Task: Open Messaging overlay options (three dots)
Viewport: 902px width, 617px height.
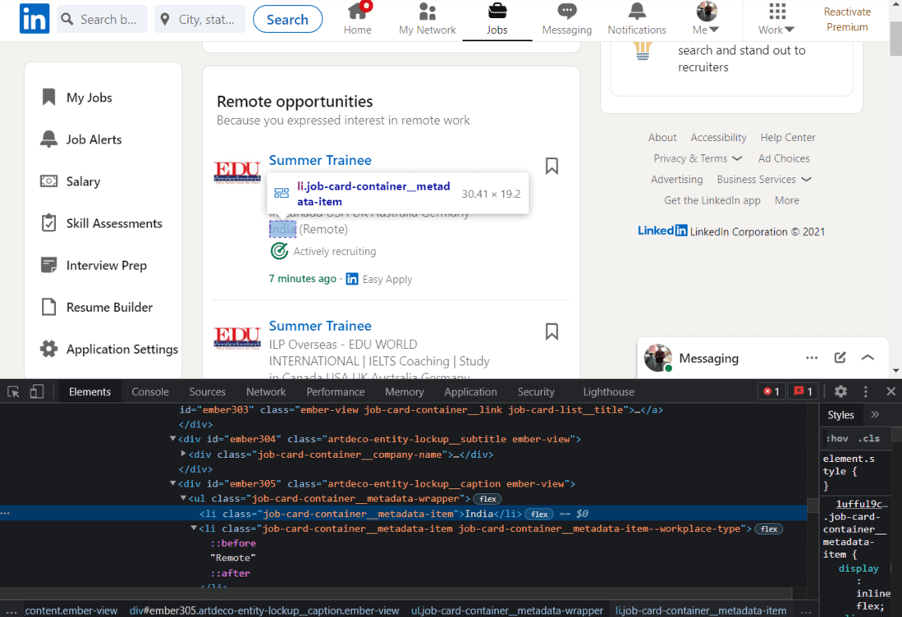Action: [811, 358]
